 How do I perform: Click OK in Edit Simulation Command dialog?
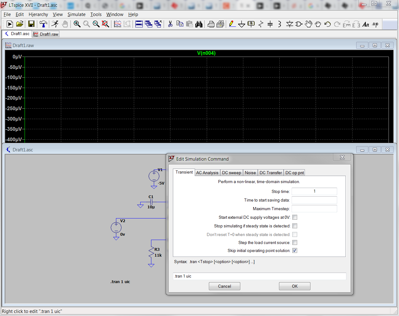pos(295,286)
